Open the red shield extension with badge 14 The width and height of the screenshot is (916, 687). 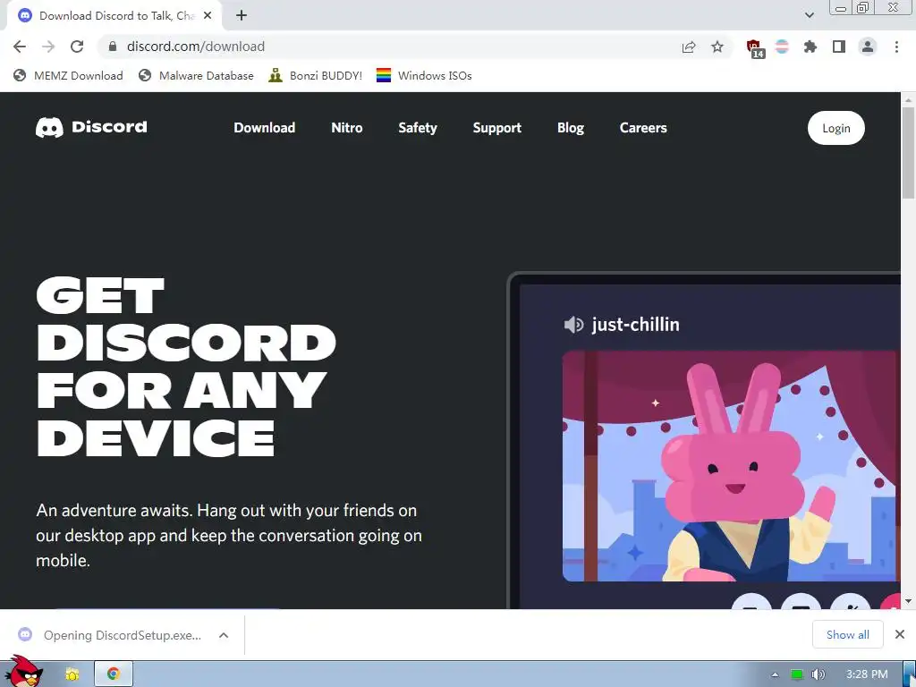point(755,48)
